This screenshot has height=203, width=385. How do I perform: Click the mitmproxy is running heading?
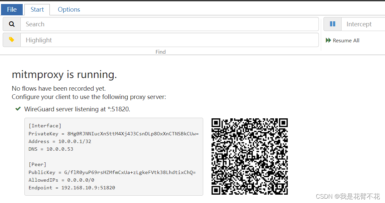pyautogui.click(x=64, y=74)
